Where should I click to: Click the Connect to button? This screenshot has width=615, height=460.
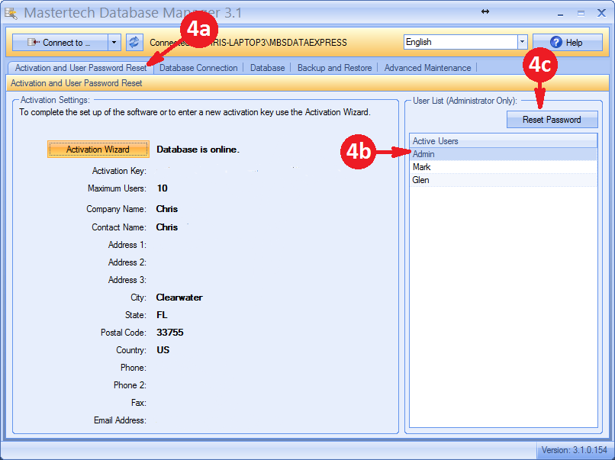click(60, 43)
